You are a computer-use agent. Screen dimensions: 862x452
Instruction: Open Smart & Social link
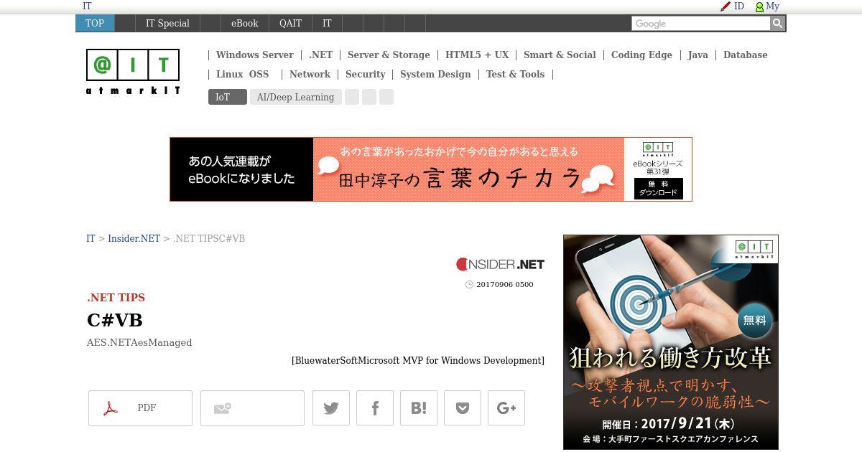560,55
